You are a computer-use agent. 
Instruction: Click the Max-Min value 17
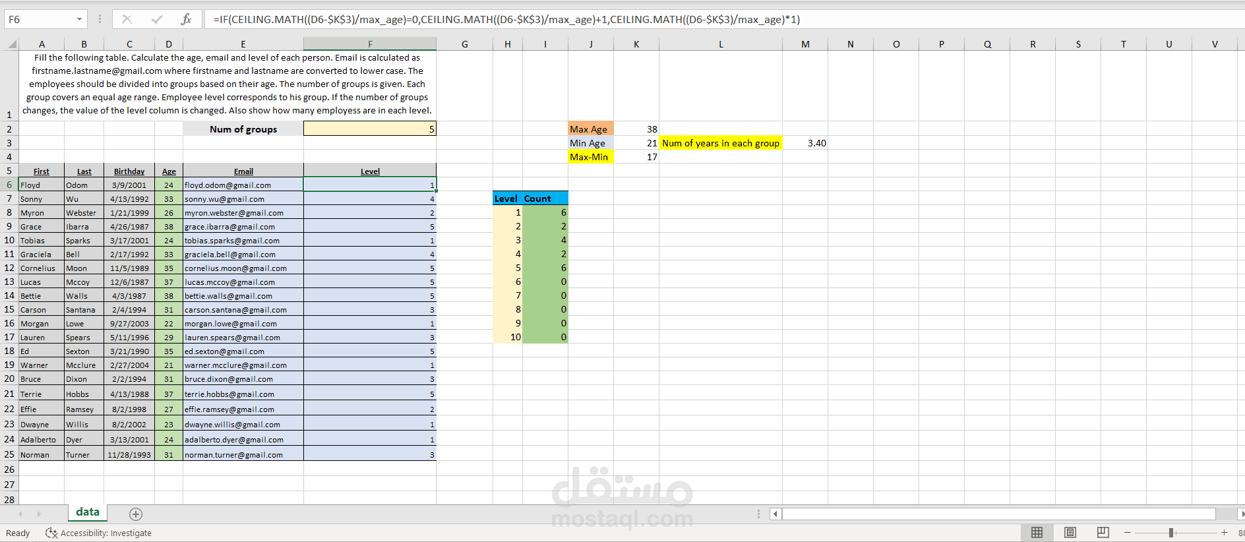pyautogui.click(x=636, y=157)
